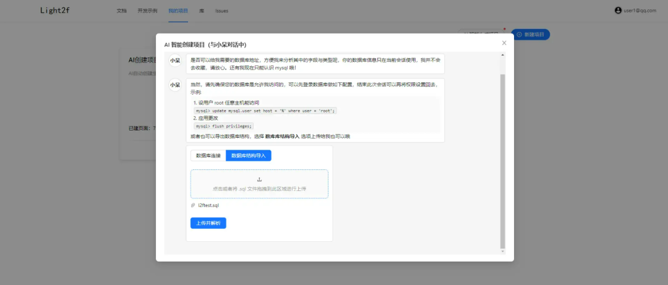Viewport: 668px width, 285px height.
Task: Click the chat scrollbar thumb
Action: pyautogui.click(x=503, y=161)
